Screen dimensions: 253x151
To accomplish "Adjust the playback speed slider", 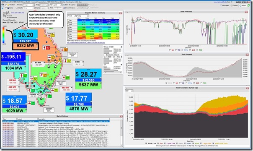I will pos(82,8).
